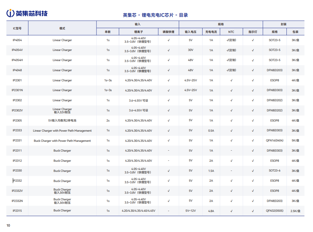
Task: Select the IP2332 model cell
Action: pos(17,181)
